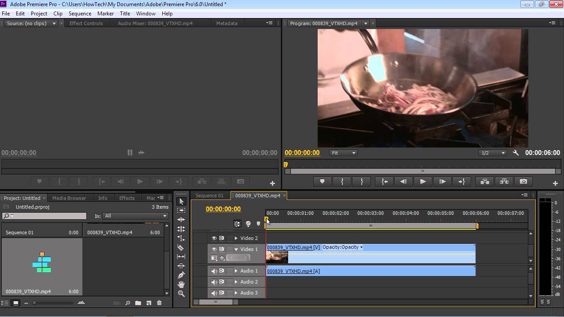Play video in Program monitor
This screenshot has height=317, width=564.
[x=423, y=181]
